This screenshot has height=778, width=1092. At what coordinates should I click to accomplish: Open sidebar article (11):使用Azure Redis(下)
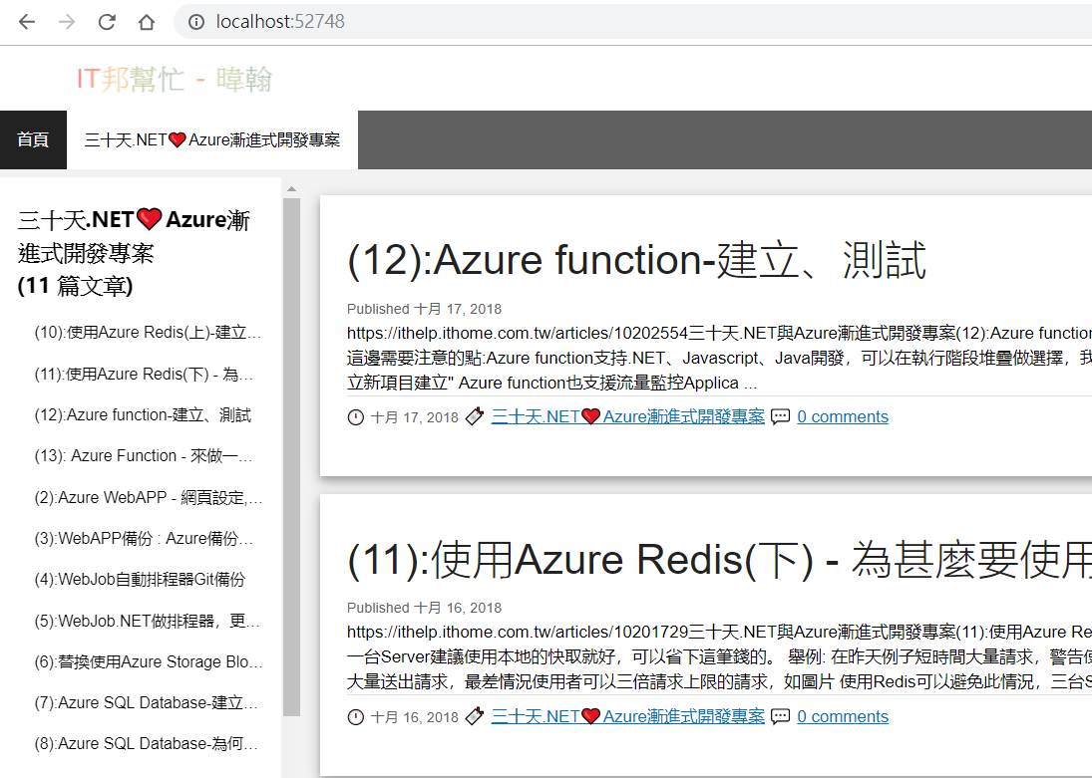pyautogui.click(x=145, y=375)
